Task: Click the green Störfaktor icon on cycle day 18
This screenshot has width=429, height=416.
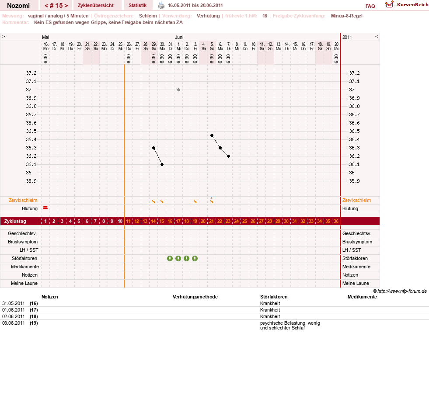Action: [x=186, y=259]
